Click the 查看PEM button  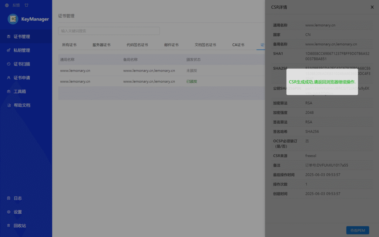tap(357, 230)
